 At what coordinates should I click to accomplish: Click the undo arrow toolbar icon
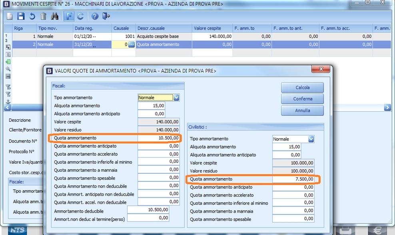[32, 16]
